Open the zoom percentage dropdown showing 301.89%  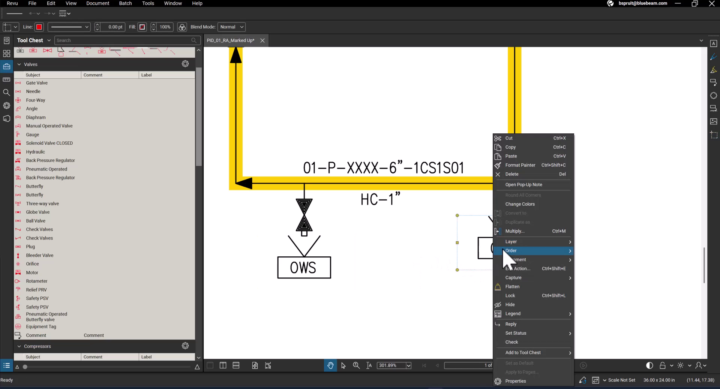[393, 366]
